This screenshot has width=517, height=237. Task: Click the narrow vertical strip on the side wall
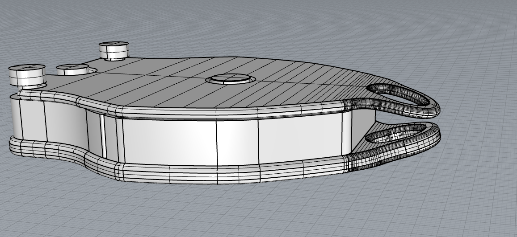[x=103, y=136]
